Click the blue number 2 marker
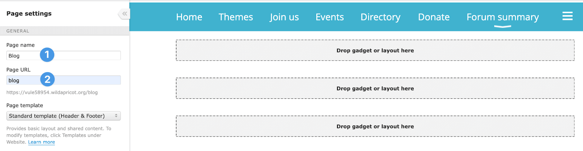 pos(47,79)
